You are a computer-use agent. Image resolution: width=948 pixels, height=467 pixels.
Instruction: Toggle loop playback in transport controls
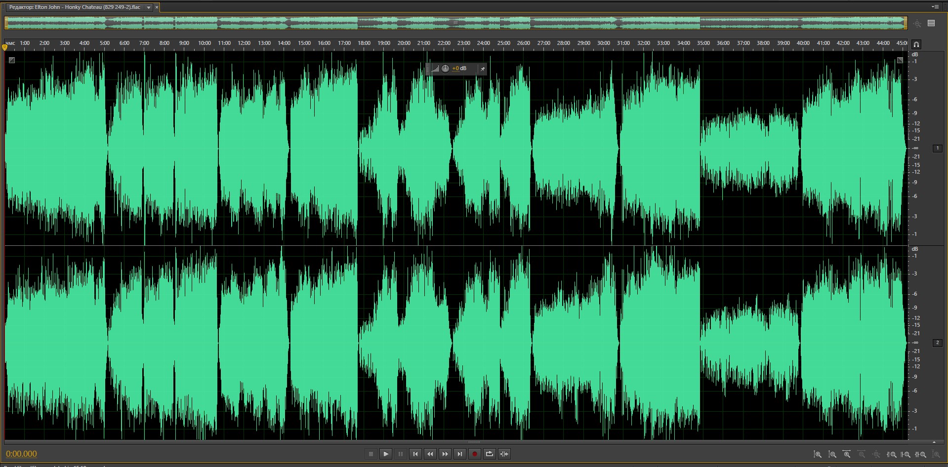pos(490,454)
